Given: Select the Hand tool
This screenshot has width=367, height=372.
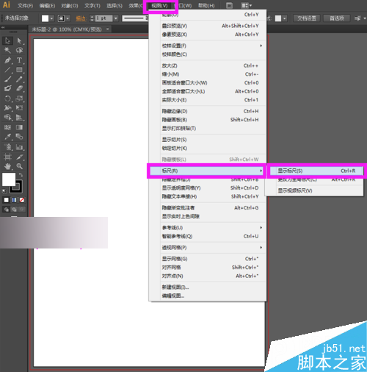Looking at the screenshot, I should click(7, 166).
